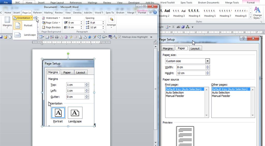Open Merge Tools tab in background window
The height and width of the screenshot is (146, 265).
(232, 3)
